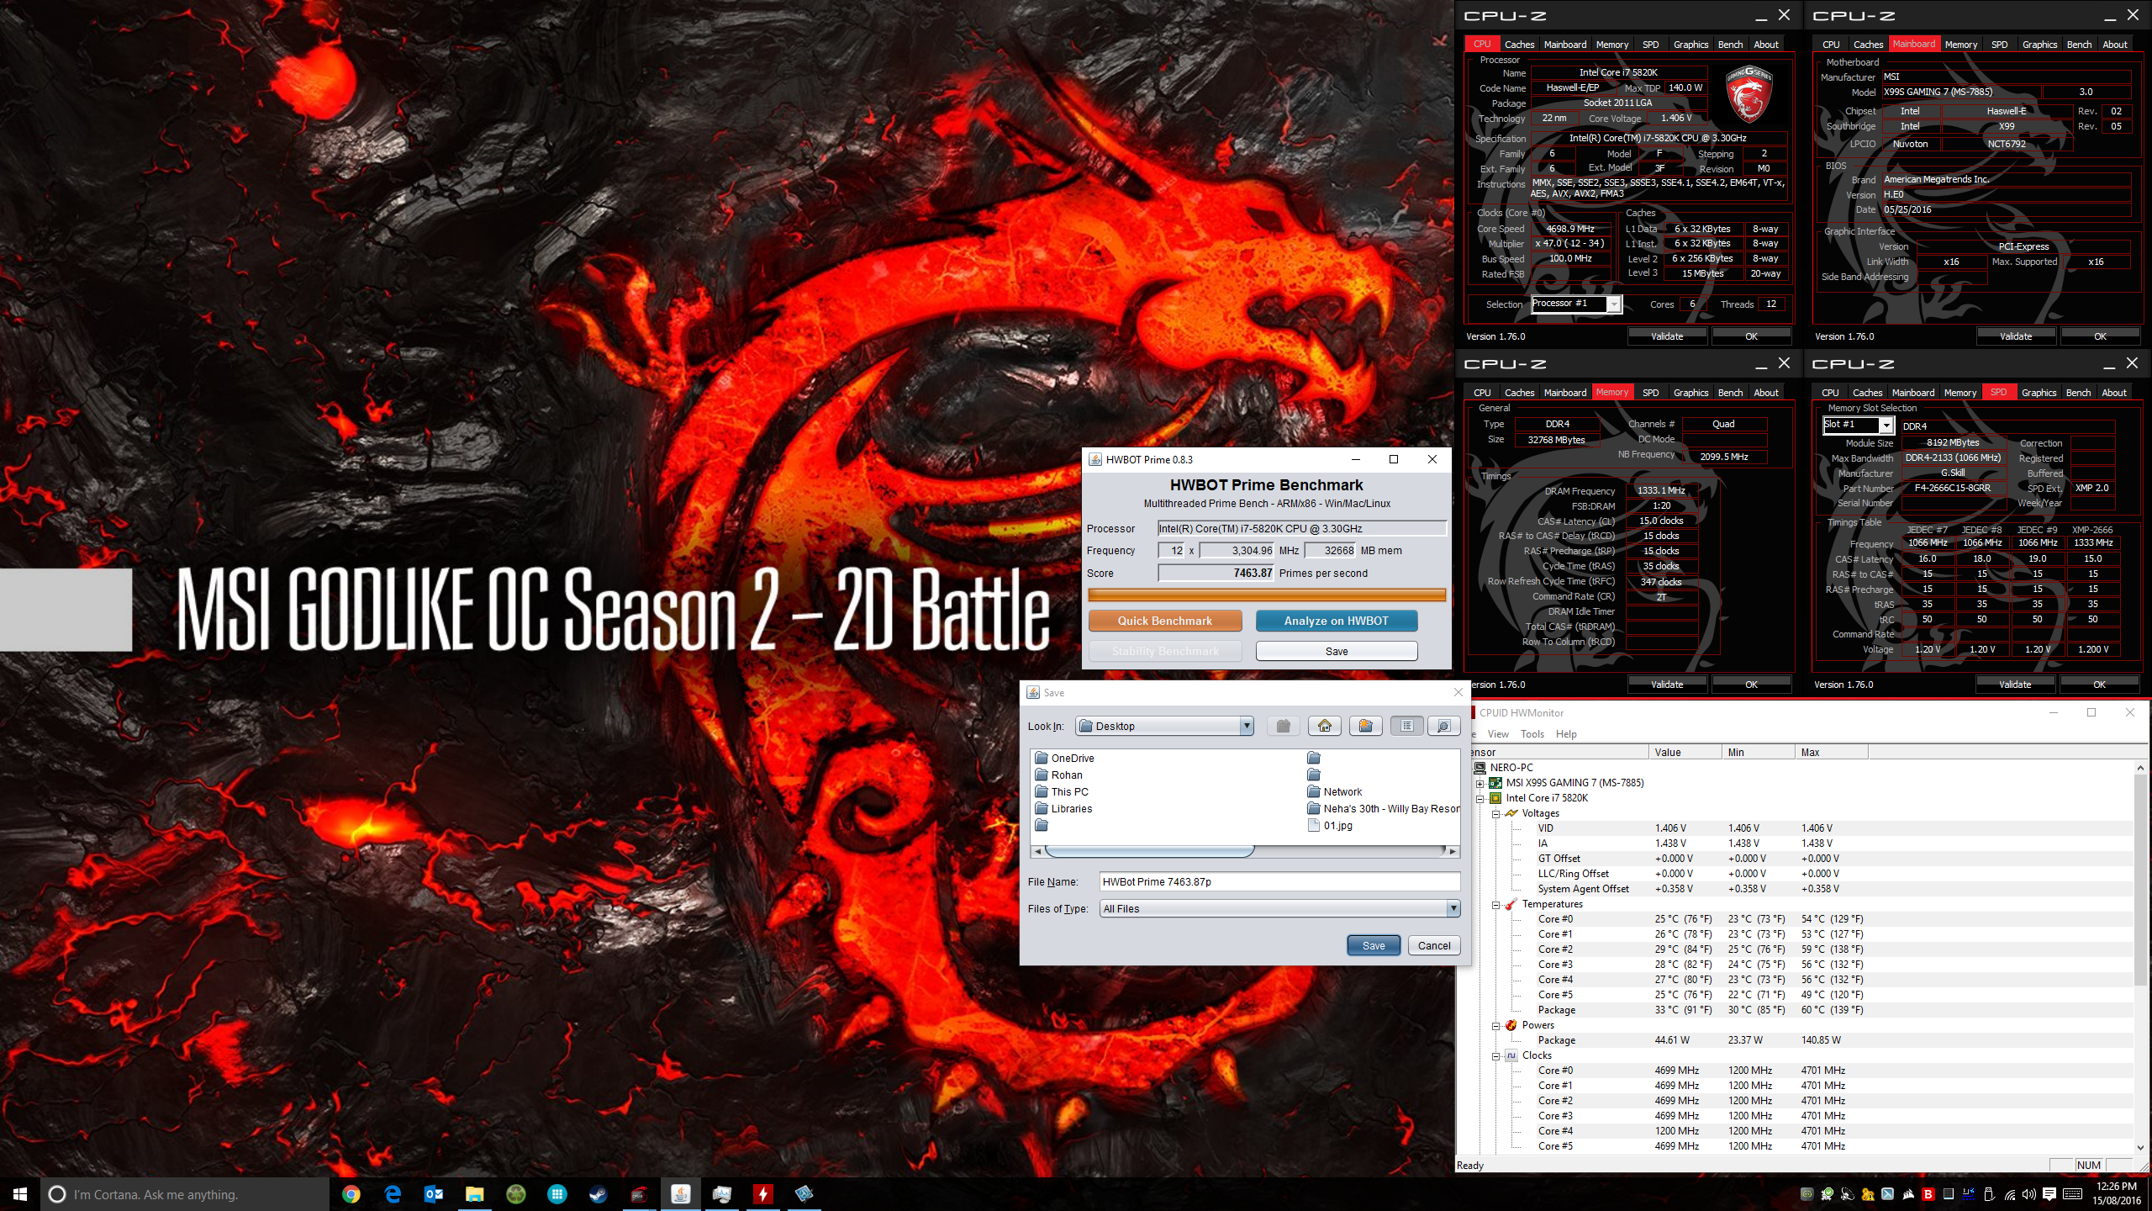Viewport: 2152px width, 1211px height.
Task: Open the volume control in system tray
Action: [x=2029, y=1193]
